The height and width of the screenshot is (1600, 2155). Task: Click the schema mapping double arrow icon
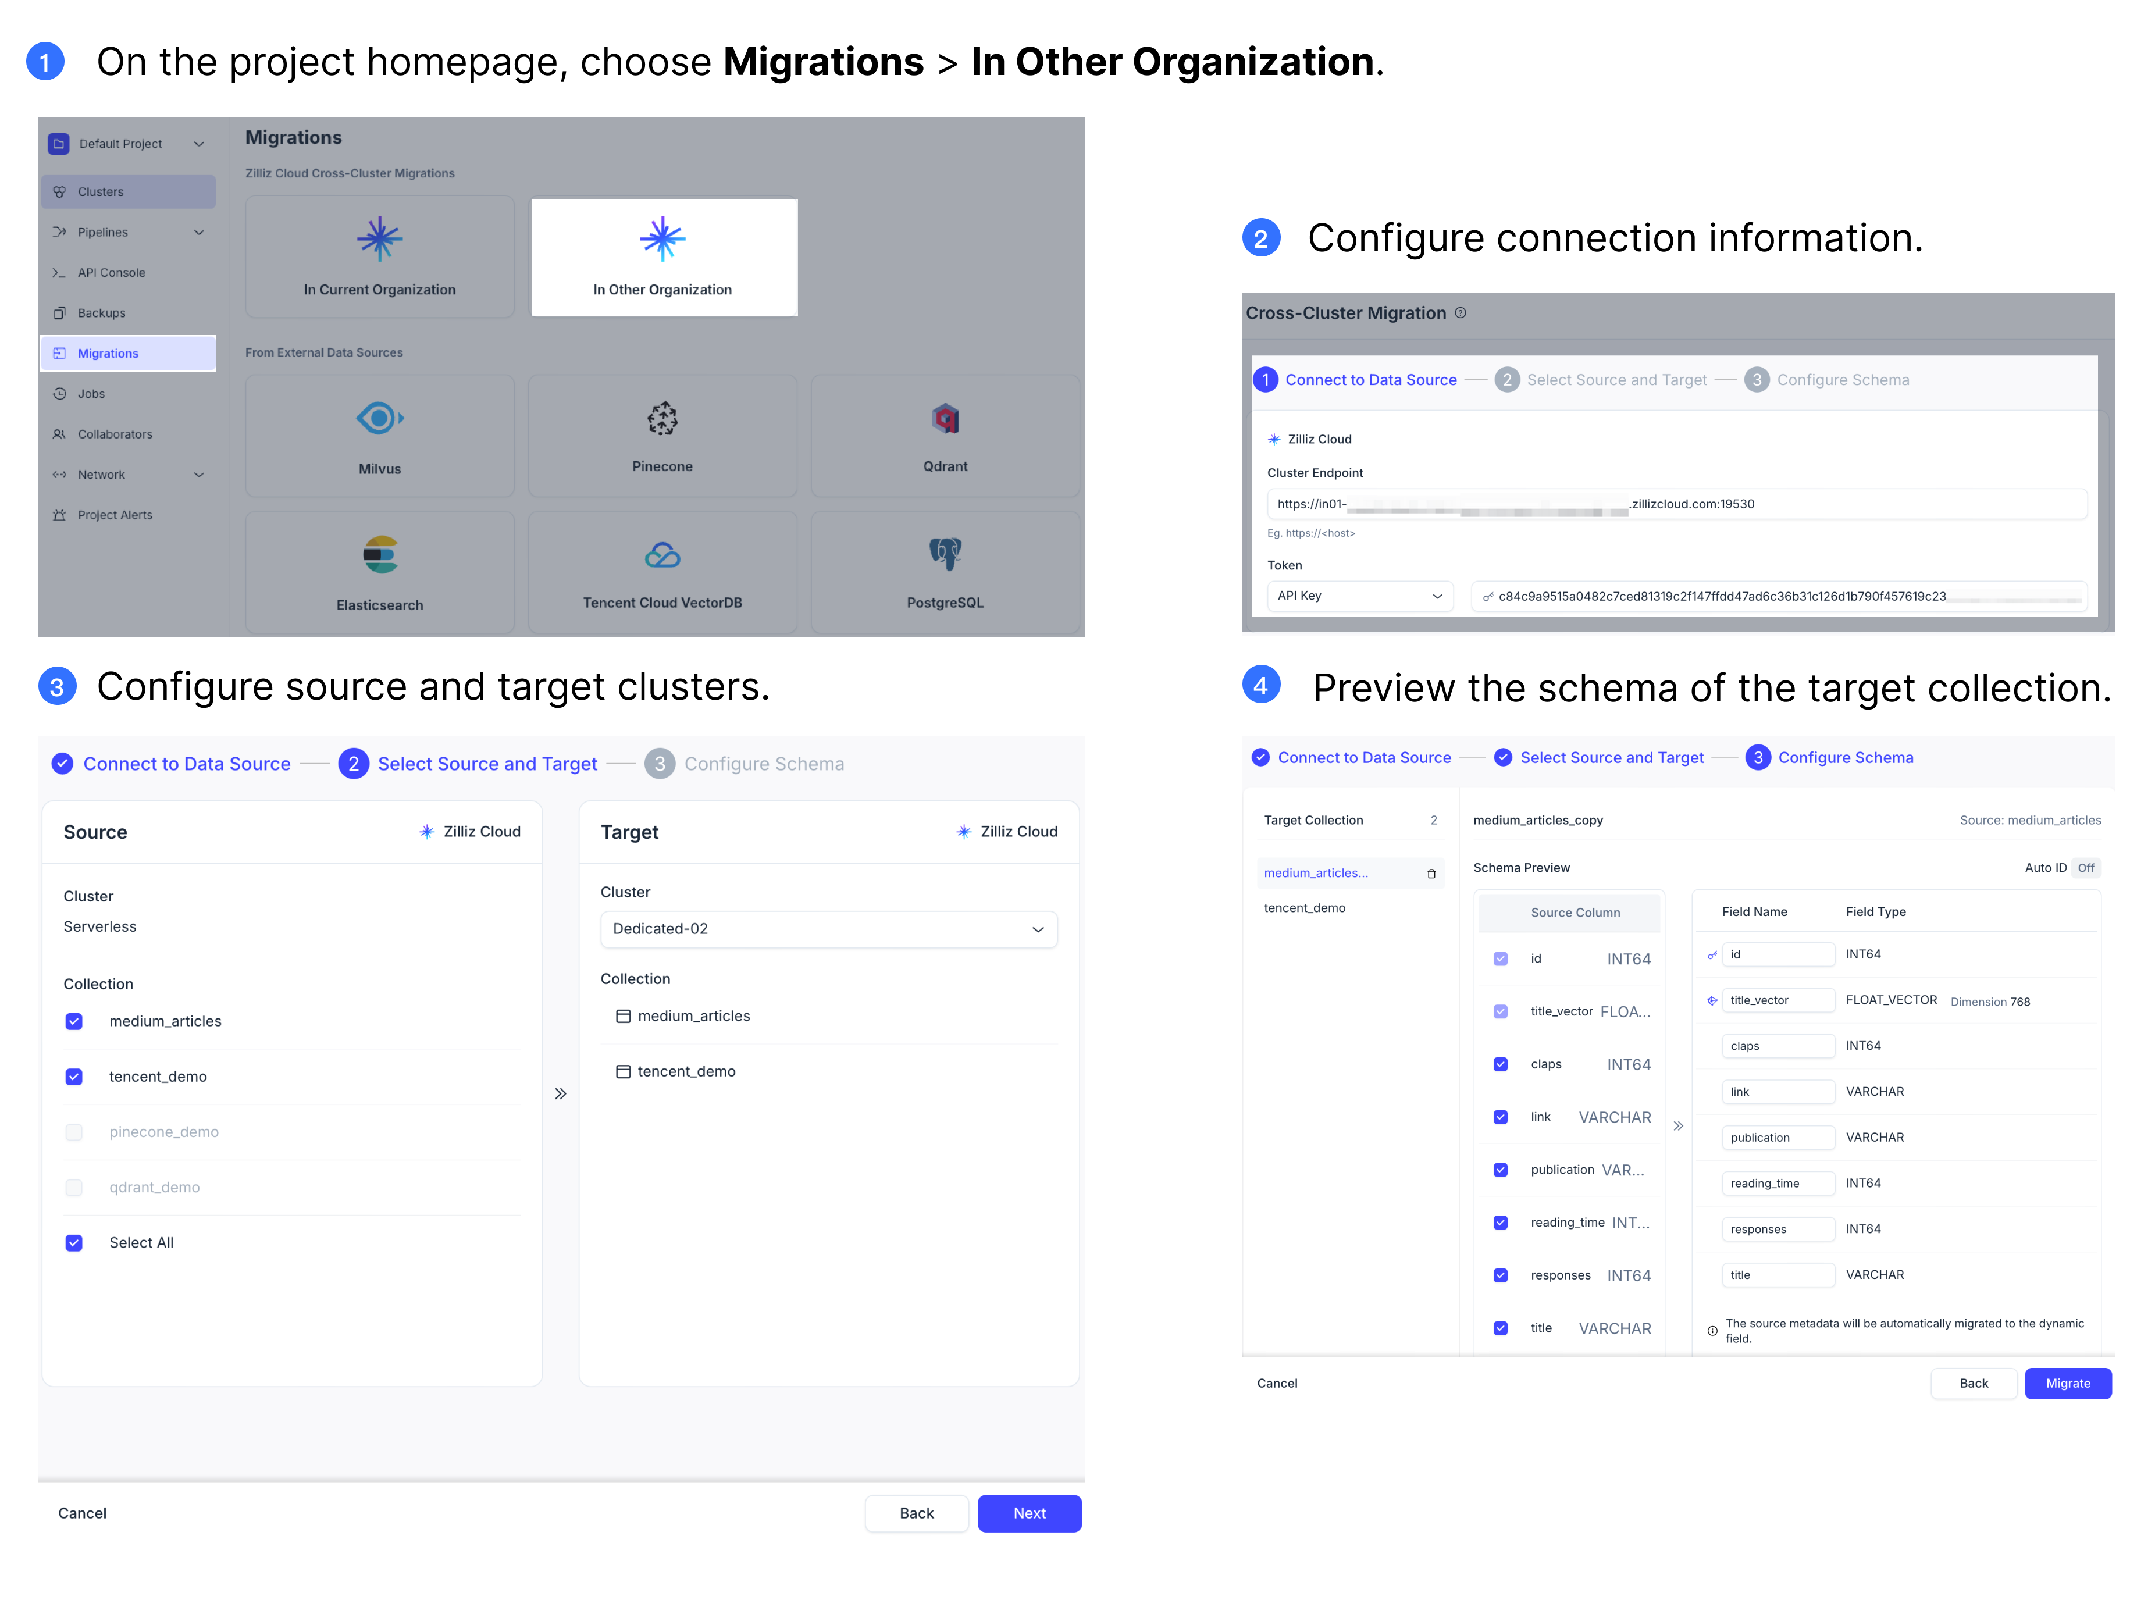[1679, 1127]
